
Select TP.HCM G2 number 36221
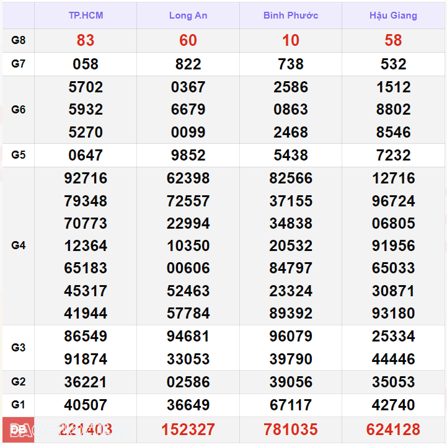86,382
